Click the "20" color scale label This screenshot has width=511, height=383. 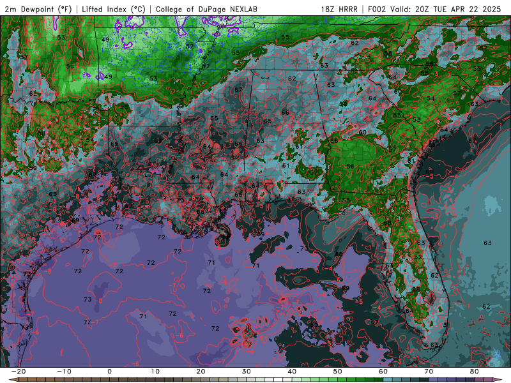(x=201, y=372)
